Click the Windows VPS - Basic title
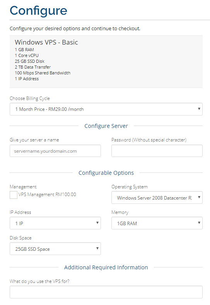This screenshot has height=305, width=210. tap(46, 42)
